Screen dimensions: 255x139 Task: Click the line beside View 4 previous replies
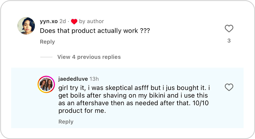pos(46,57)
